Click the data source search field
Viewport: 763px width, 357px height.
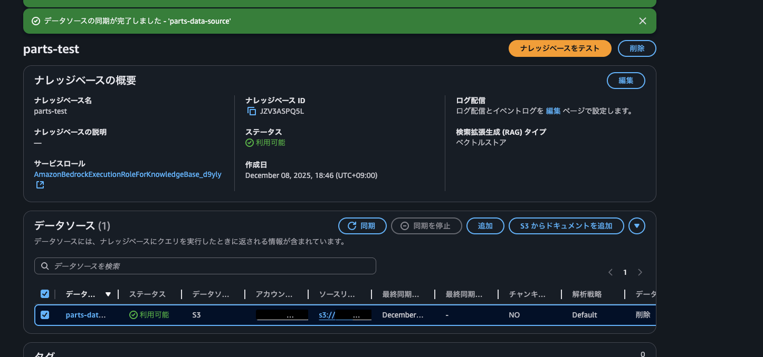point(205,266)
